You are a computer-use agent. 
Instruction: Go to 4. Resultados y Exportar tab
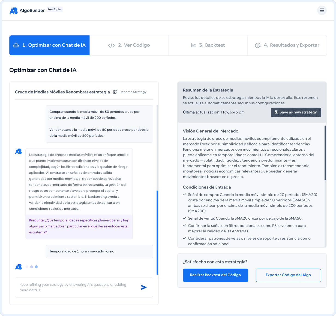287,45
